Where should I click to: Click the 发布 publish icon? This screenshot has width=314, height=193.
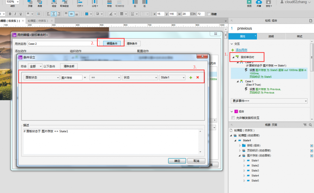click(268, 2)
